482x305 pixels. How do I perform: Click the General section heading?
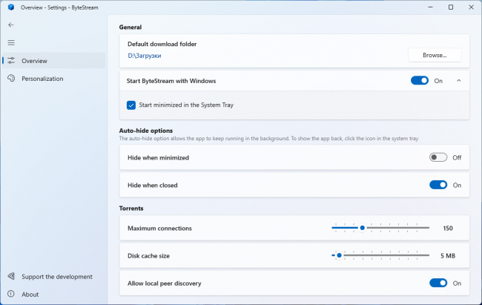point(131,27)
